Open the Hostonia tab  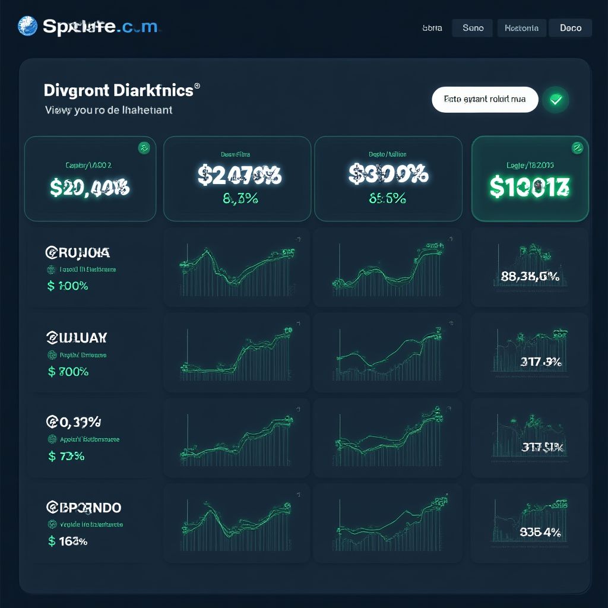coord(521,28)
